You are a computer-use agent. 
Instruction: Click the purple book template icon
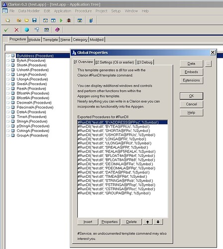[57, 30]
